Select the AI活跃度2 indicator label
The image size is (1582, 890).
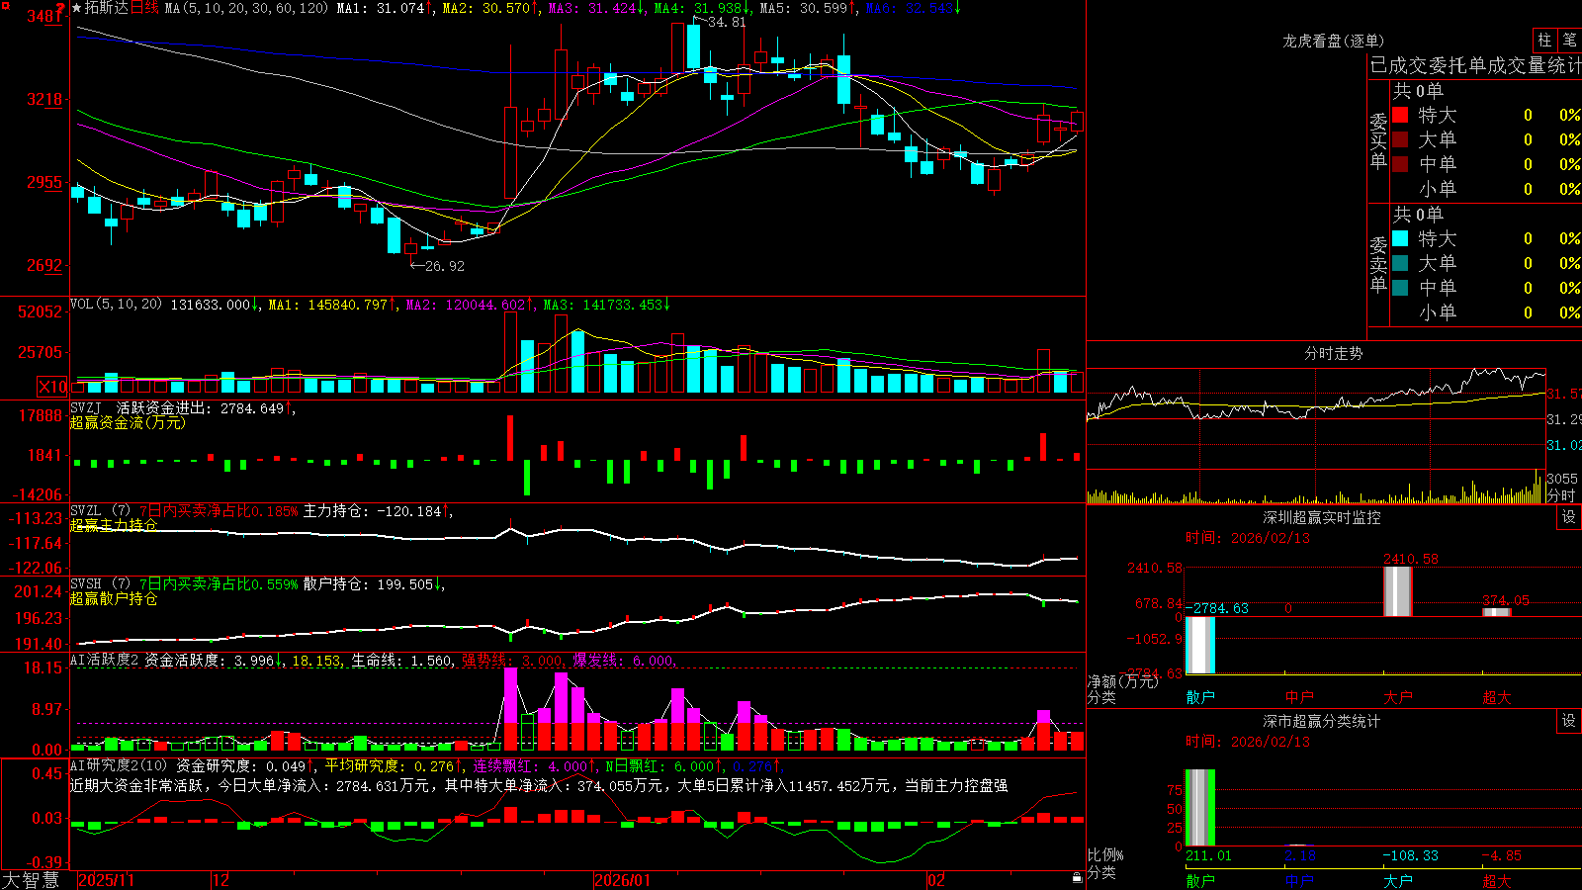104,660
